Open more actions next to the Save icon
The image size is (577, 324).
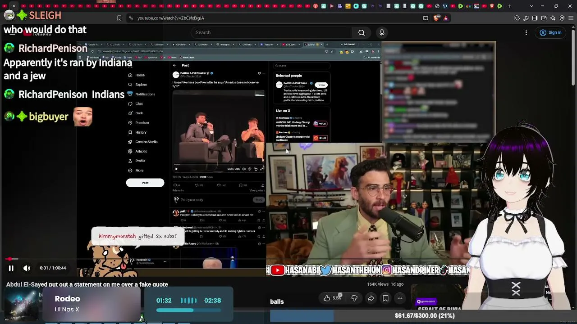tap(400, 298)
